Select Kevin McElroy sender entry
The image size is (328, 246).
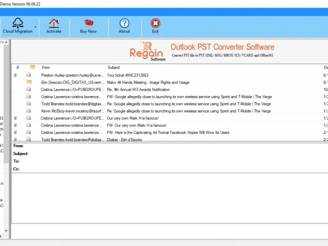pyautogui.click(x=73, y=111)
